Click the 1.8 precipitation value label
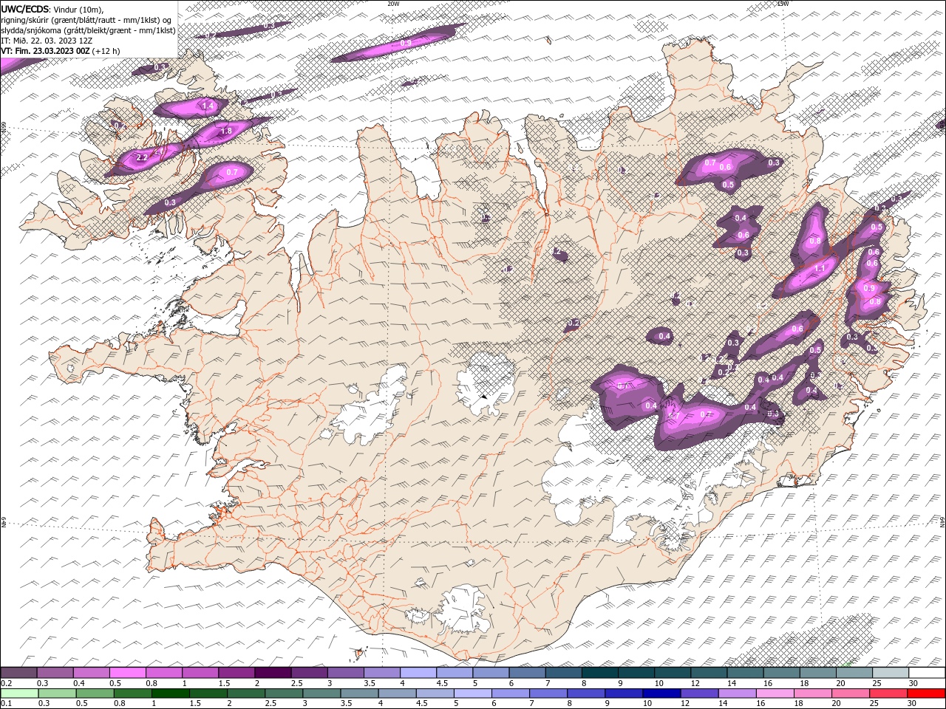The image size is (946, 709). [x=226, y=131]
